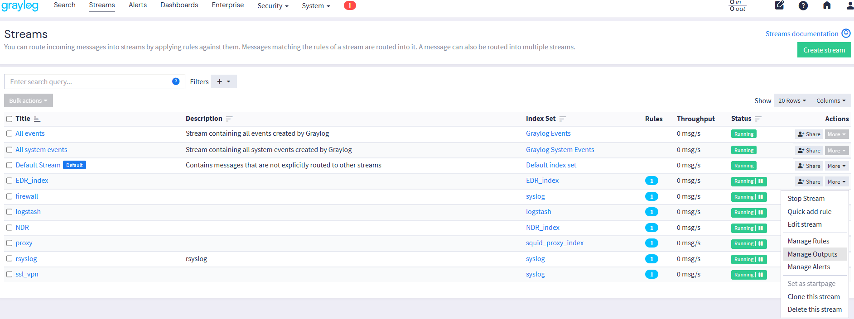Open the Security navigation dropdown
Image resolution: width=854 pixels, height=319 pixels.
click(273, 6)
